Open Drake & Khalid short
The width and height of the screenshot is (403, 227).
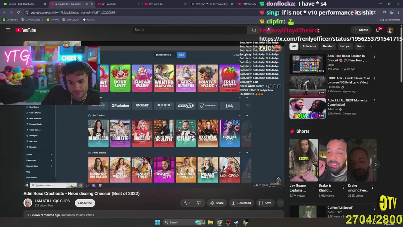coord(333,160)
